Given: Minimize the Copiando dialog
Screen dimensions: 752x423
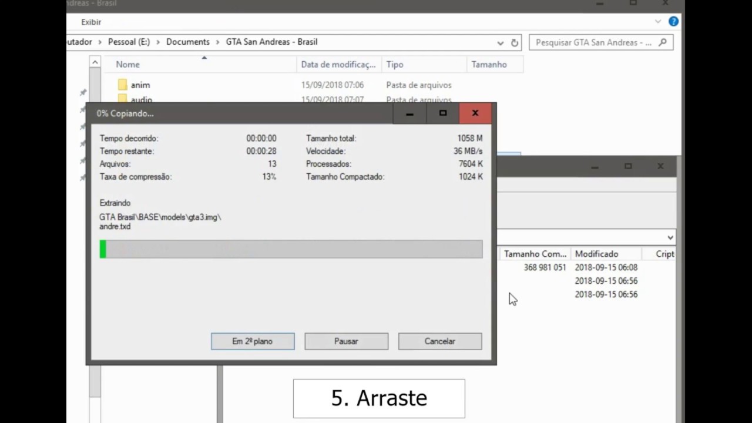Looking at the screenshot, I should point(409,113).
